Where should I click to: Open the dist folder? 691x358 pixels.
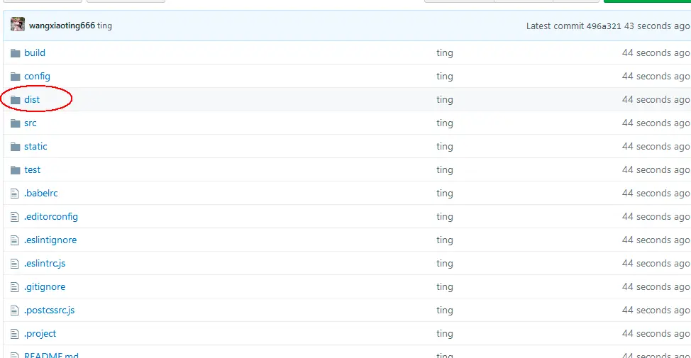32,99
